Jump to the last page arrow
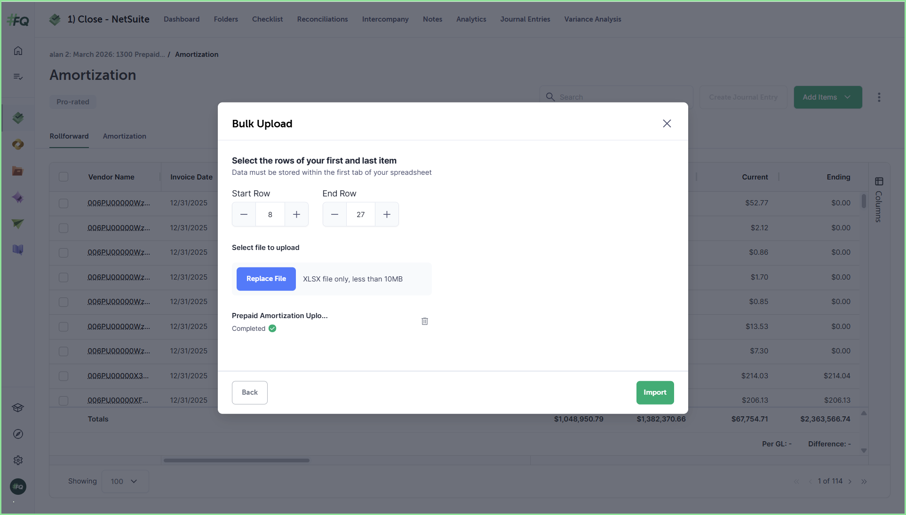Image resolution: width=906 pixels, height=515 pixels. click(x=864, y=481)
